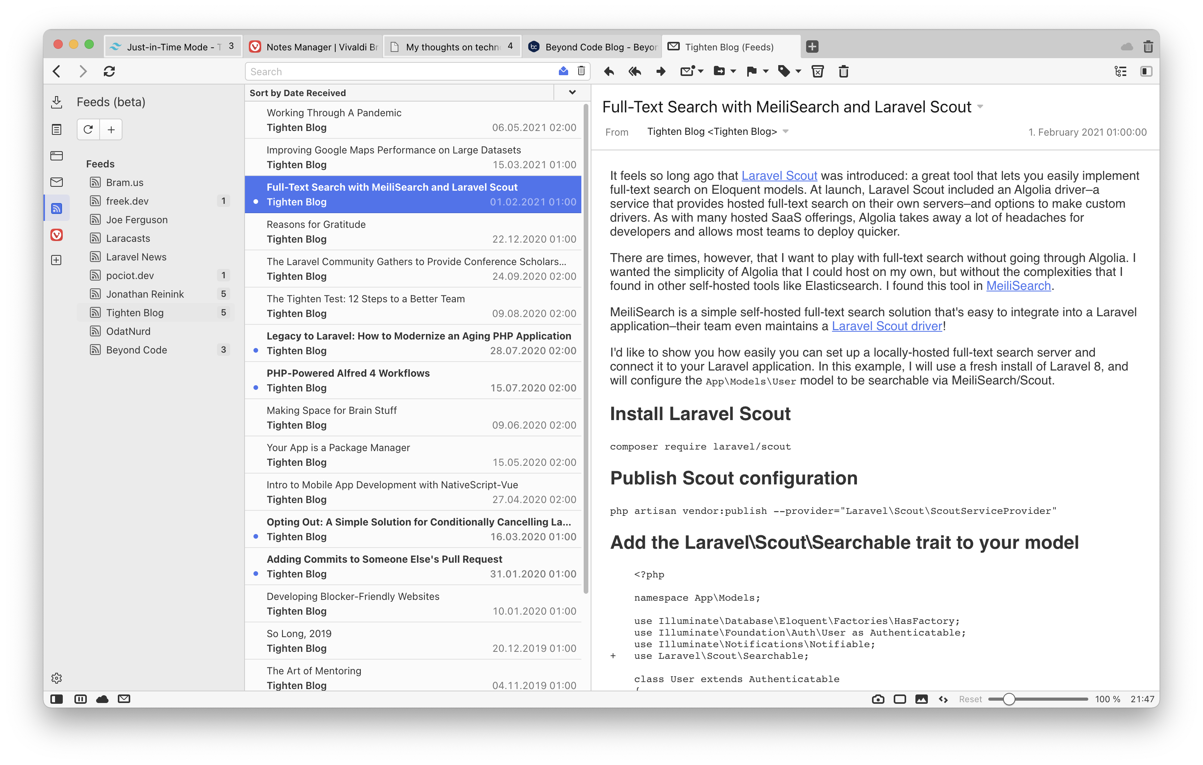Click the sync cloud icon in tab bar
Screen dimensions: 1203x765
click(x=1127, y=47)
